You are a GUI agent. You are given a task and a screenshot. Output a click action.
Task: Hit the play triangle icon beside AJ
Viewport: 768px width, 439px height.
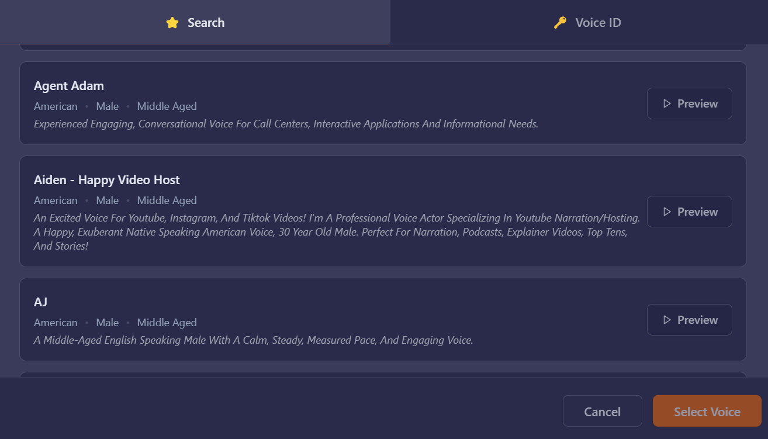(667, 320)
